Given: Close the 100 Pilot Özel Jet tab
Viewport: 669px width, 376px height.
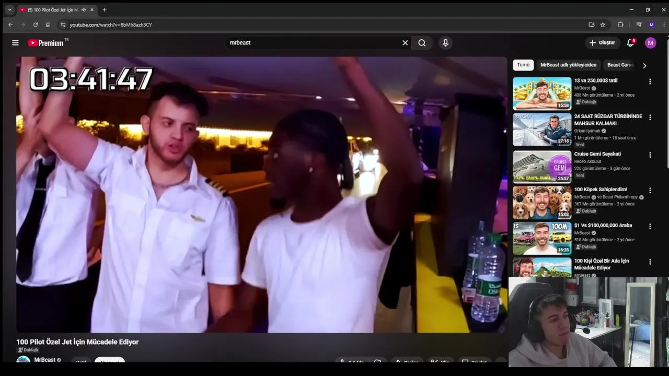Looking at the screenshot, I should point(93,9).
